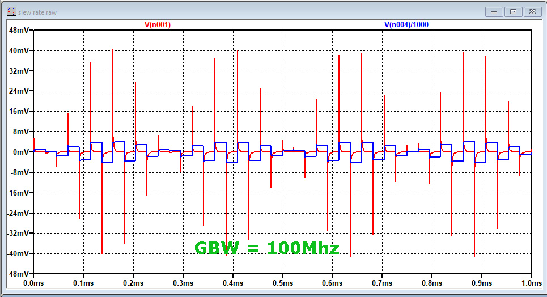Click the 0.8ms time axis label
The width and height of the screenshot is (547, 297).
[432, 283]
